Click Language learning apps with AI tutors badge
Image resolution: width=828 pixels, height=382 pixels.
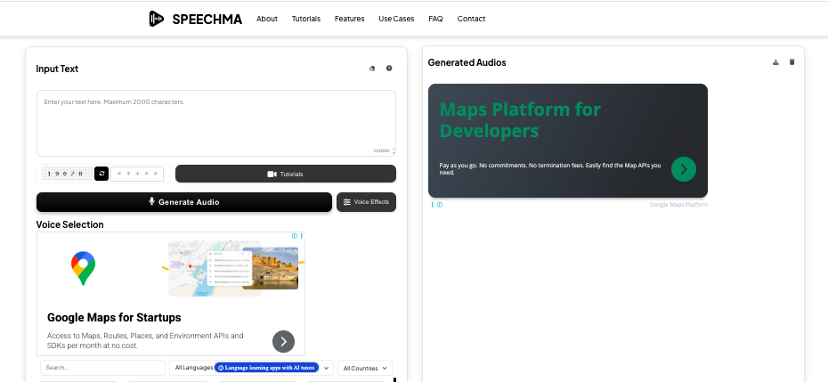[x=267, y=368]
